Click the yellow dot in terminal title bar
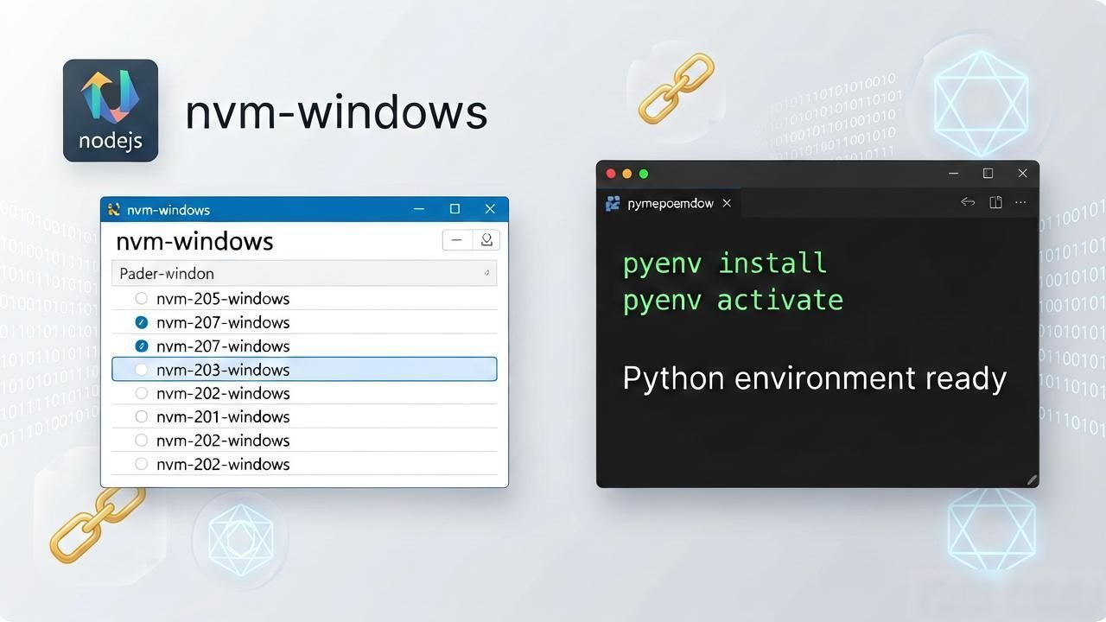Viewport: 1106px width, 622px height. (x=627, y=174)
